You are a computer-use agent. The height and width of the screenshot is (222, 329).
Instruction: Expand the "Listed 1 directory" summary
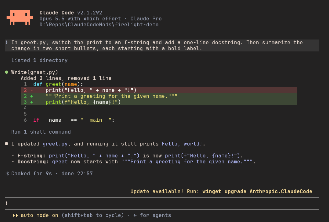[x=40, y=61]
